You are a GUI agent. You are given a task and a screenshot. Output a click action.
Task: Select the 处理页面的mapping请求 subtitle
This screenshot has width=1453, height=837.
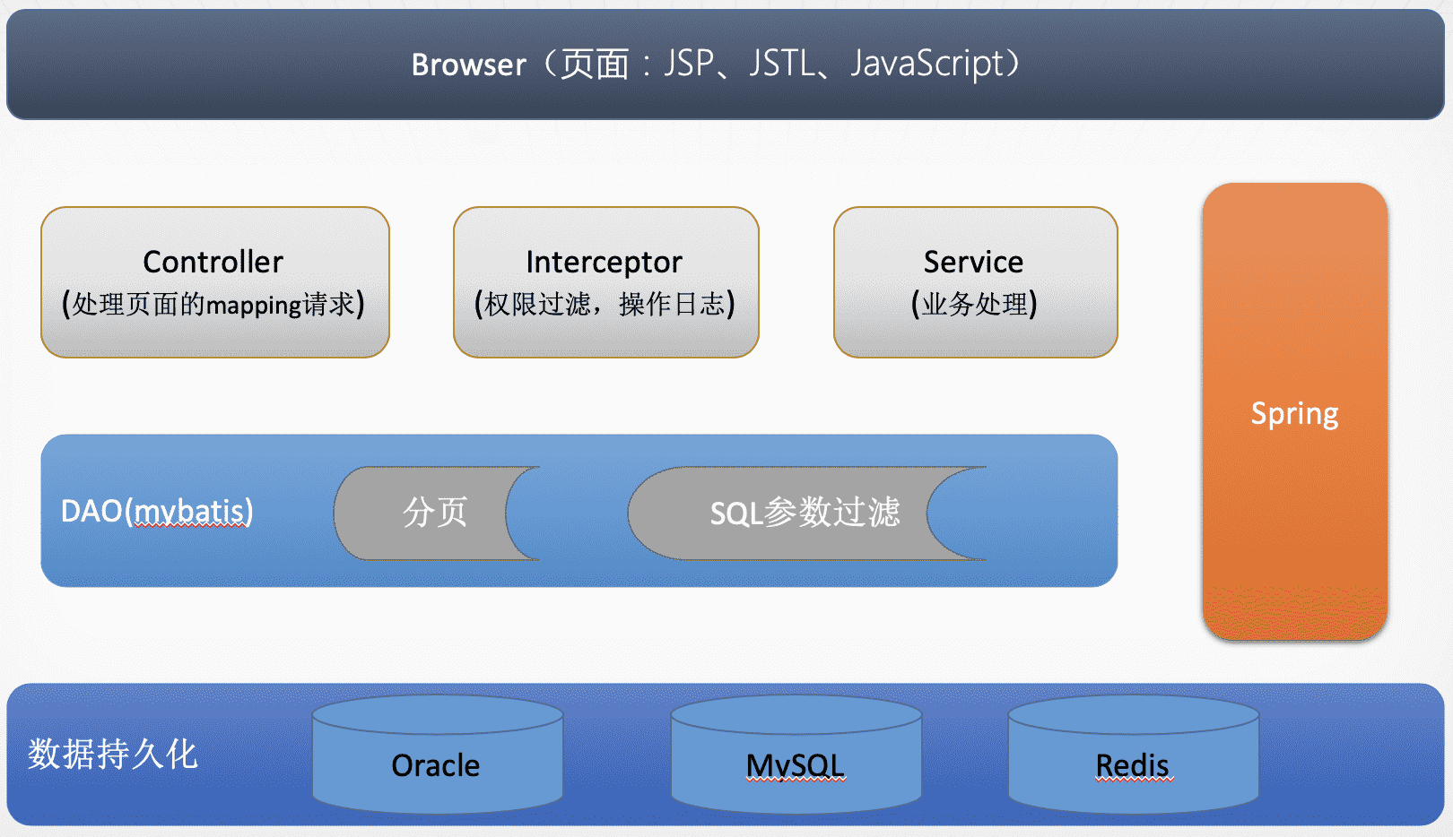[x=213, y=305]
